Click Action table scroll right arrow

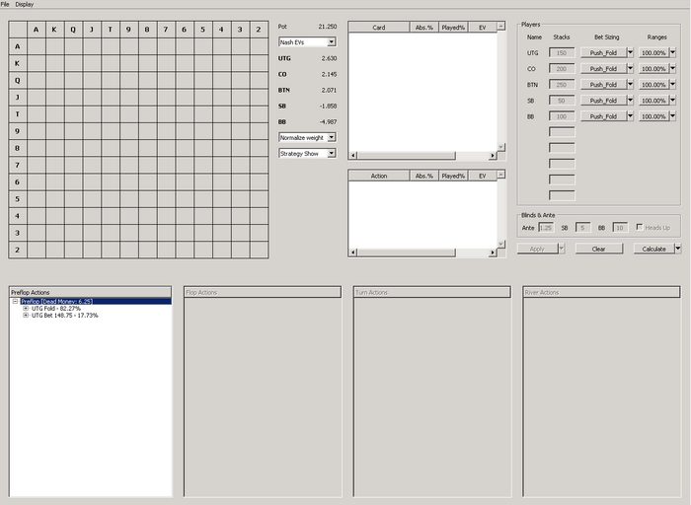(x=493, y=252)
